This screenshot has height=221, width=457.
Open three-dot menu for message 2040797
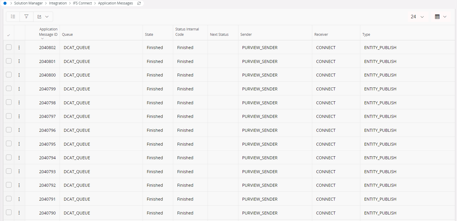[x=19, y=116]
